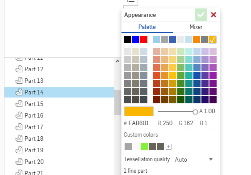Click the Part 15 part icon
This screenshot has height=175, width=251.
pyautogui.click(x=19, y=104)
